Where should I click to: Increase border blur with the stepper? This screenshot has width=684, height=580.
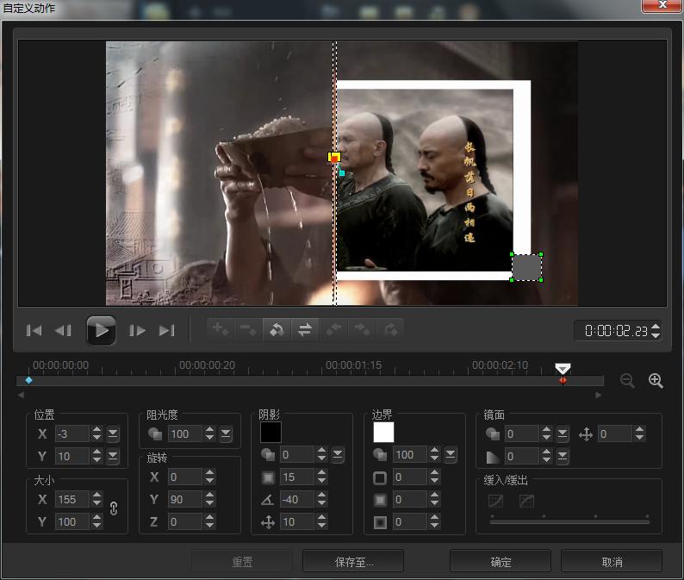pyautogui.click(x=434, y=496)
